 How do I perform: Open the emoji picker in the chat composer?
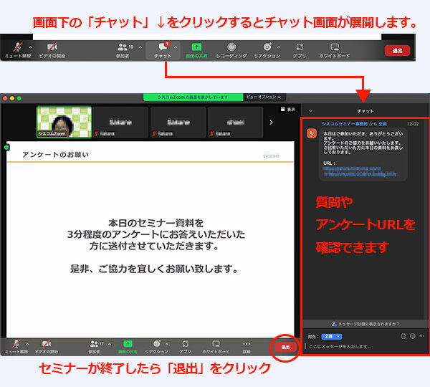pos(413,336)
